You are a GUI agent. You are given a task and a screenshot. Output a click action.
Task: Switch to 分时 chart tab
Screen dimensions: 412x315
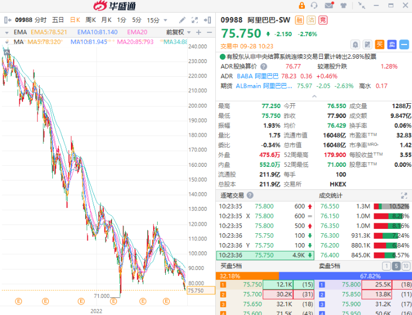pos(41,20)
